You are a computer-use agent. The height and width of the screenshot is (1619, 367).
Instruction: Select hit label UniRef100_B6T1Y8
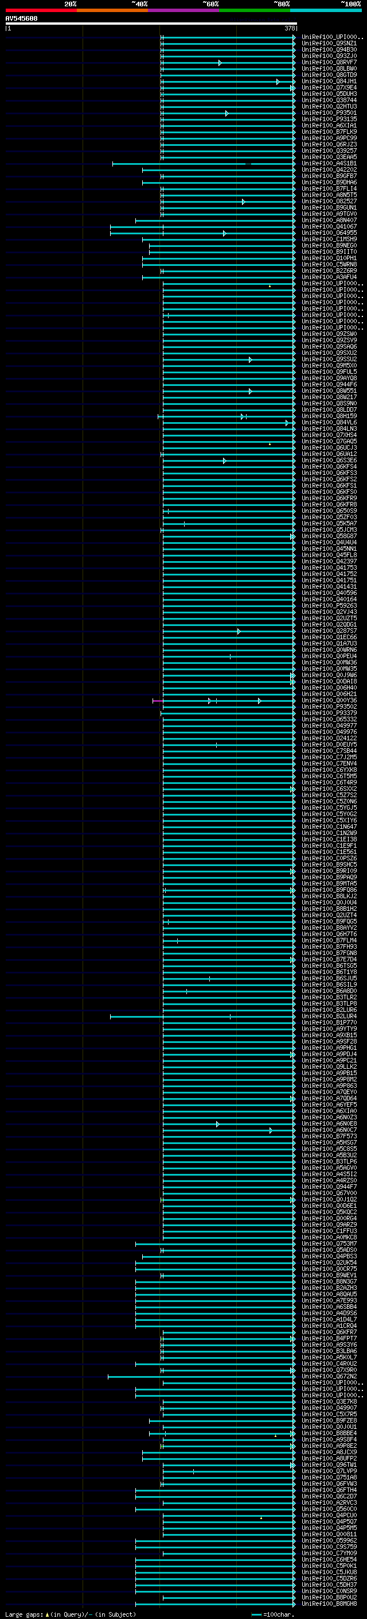click(329, 972)
